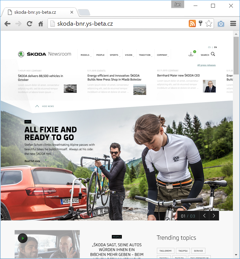This screenshot has height=259, width=240.
Task: Close the skoda-bnr.ys-beta.cz tab
Action: point(72,12)
